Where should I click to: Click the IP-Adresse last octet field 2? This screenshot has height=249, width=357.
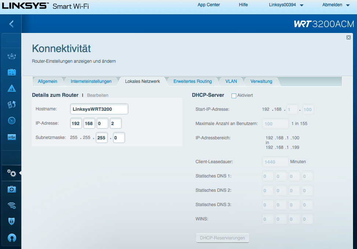116,123
